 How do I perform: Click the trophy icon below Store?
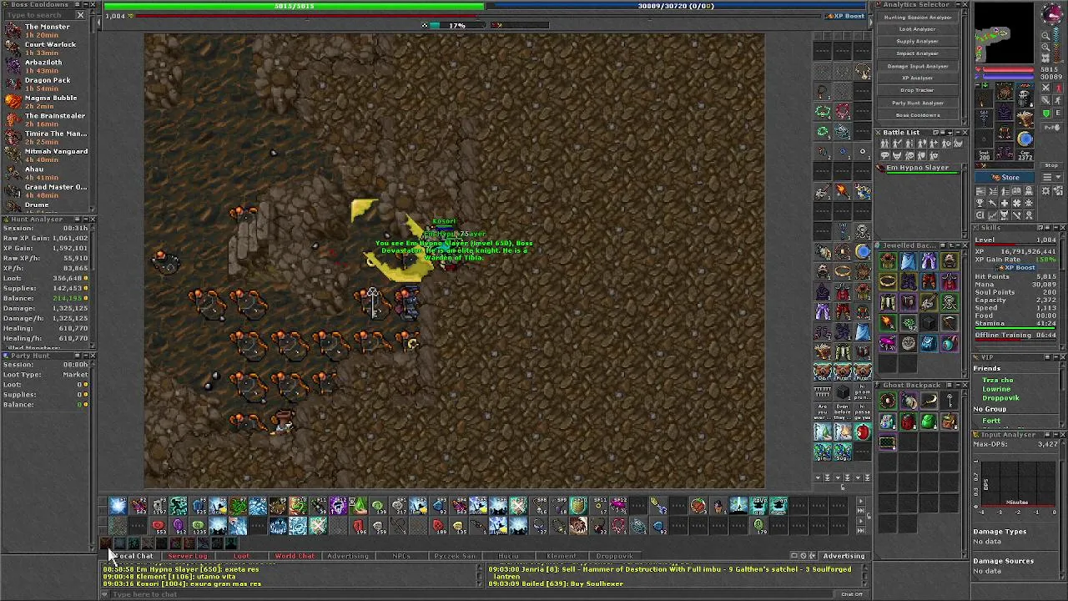pyautogui.click(x=980, y=203)
